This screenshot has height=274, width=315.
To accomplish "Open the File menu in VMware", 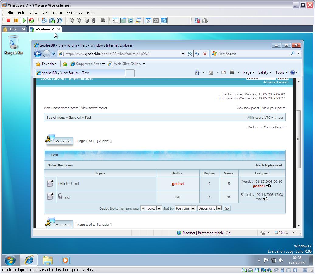I will coord(10,13).
